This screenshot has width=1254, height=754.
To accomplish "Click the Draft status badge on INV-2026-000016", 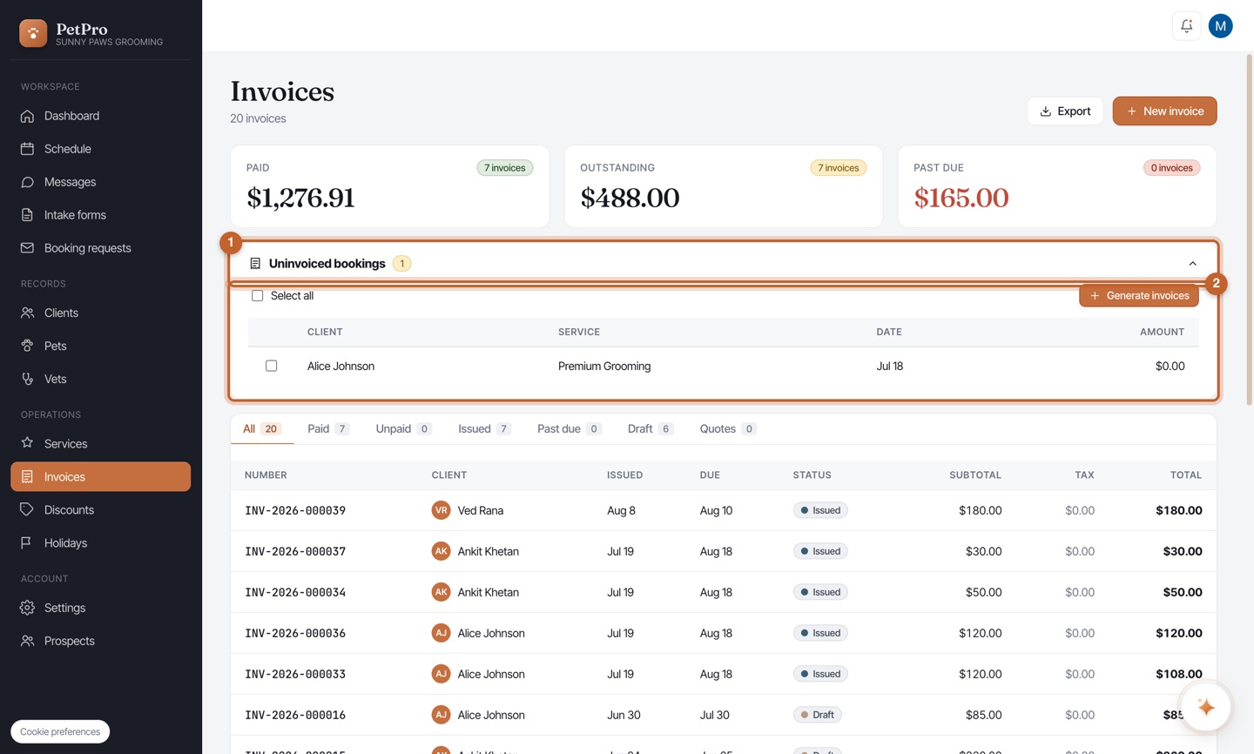I will (817, 715).
